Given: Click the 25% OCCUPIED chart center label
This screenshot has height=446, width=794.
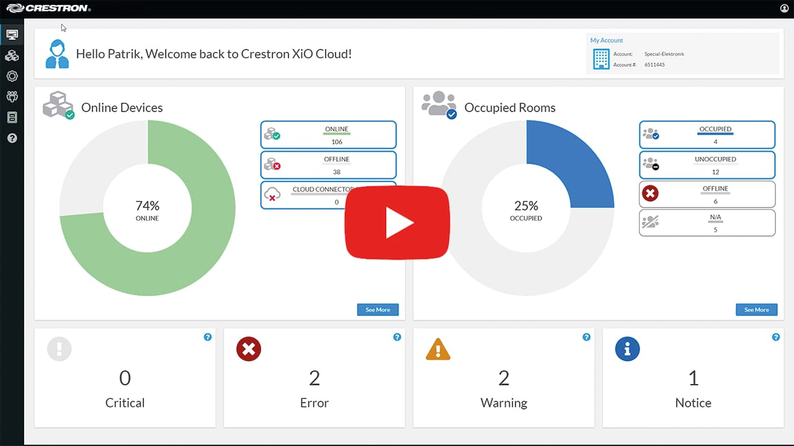Looking at the screenshot, I should [526, 210].
